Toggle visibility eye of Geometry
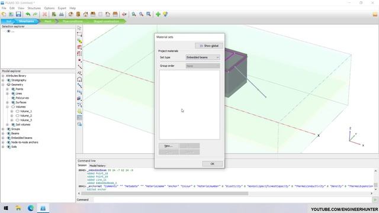379x213 pixels. (9, 85)
